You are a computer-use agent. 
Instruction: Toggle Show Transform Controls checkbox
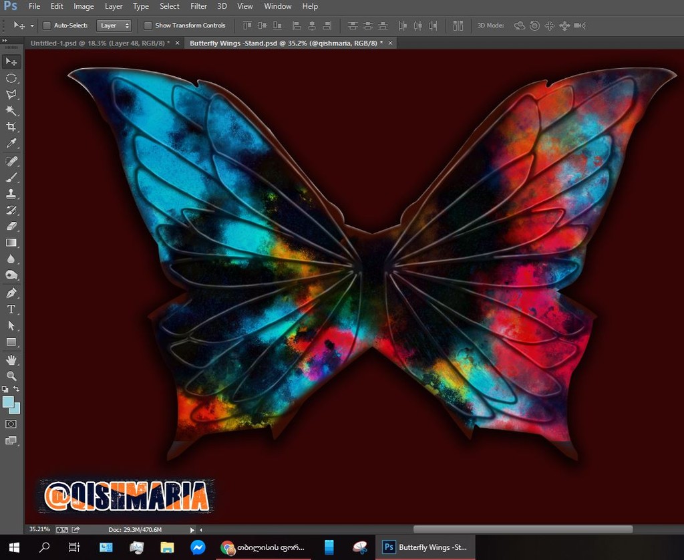click(148, 25)
